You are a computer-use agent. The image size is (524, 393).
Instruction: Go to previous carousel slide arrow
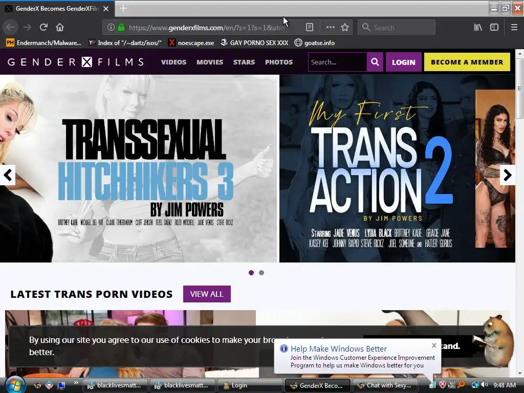[x=7, y=175]
